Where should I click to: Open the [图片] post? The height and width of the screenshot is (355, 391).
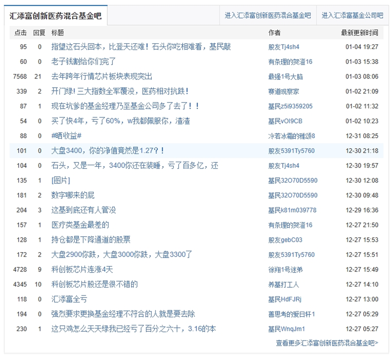click(x=61, y=181)
